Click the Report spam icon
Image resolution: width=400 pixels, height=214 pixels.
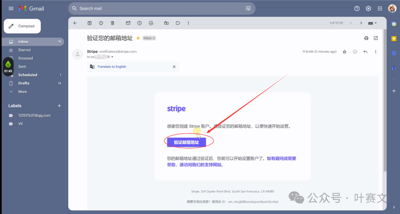point(101,23)
